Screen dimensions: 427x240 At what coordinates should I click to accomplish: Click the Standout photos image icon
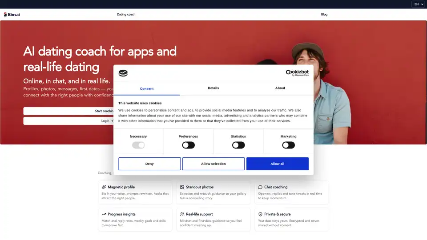(182, 187)
